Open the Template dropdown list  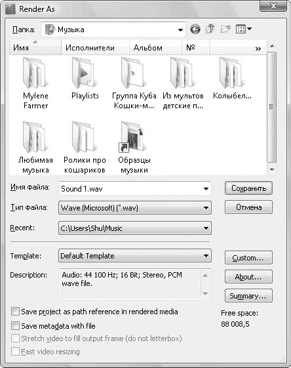tap(135, 256)
